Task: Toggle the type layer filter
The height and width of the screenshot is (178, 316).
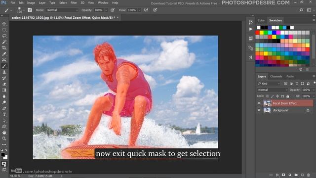Action: (x=297, y=84)
